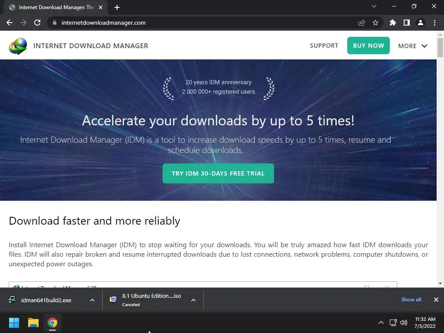Screen dimensions: 444x333
Task: Open downloaded idman641build2.exe file
Action: point(46,300)
